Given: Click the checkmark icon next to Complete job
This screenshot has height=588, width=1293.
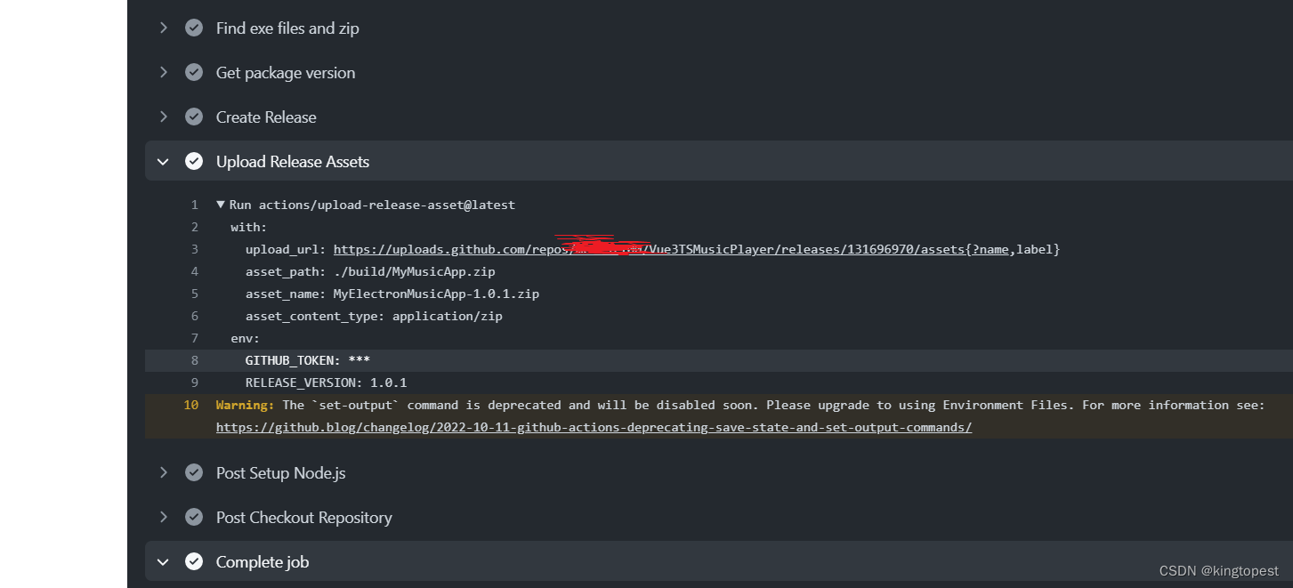Looking at the screenshot, I should click(194, 561).
